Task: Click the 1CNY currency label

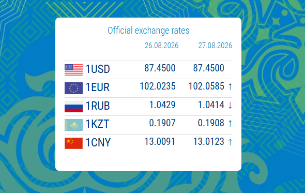Action: pyautogui.click(x=98, y=142)
